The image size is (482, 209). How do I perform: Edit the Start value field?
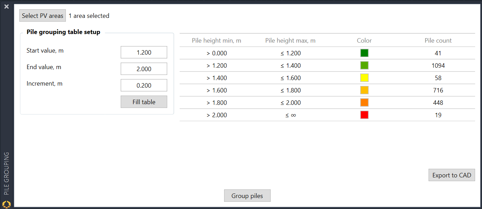[x=144, y=53]
